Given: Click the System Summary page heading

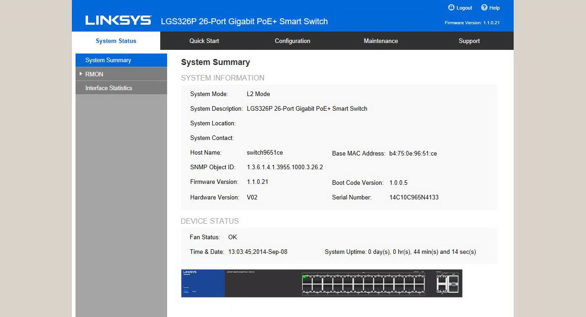Looking at the screenshot, I should click(215, 62).
